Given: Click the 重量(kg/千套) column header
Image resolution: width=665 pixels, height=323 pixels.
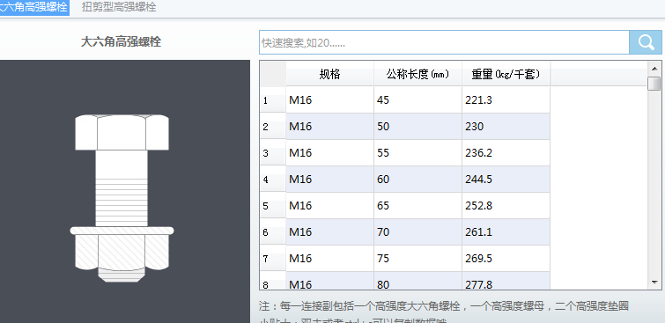Looking at the screenshot, I should [506, 74].
